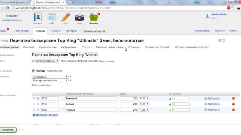Click gear icon in the 1518 row
This screenshot has width=241, height=135.
coord(206,98)
